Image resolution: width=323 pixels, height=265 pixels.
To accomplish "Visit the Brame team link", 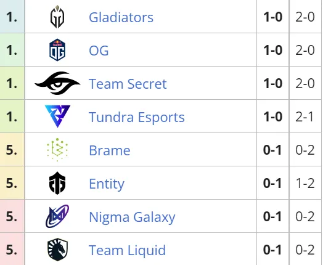I will tap(110, 150).
